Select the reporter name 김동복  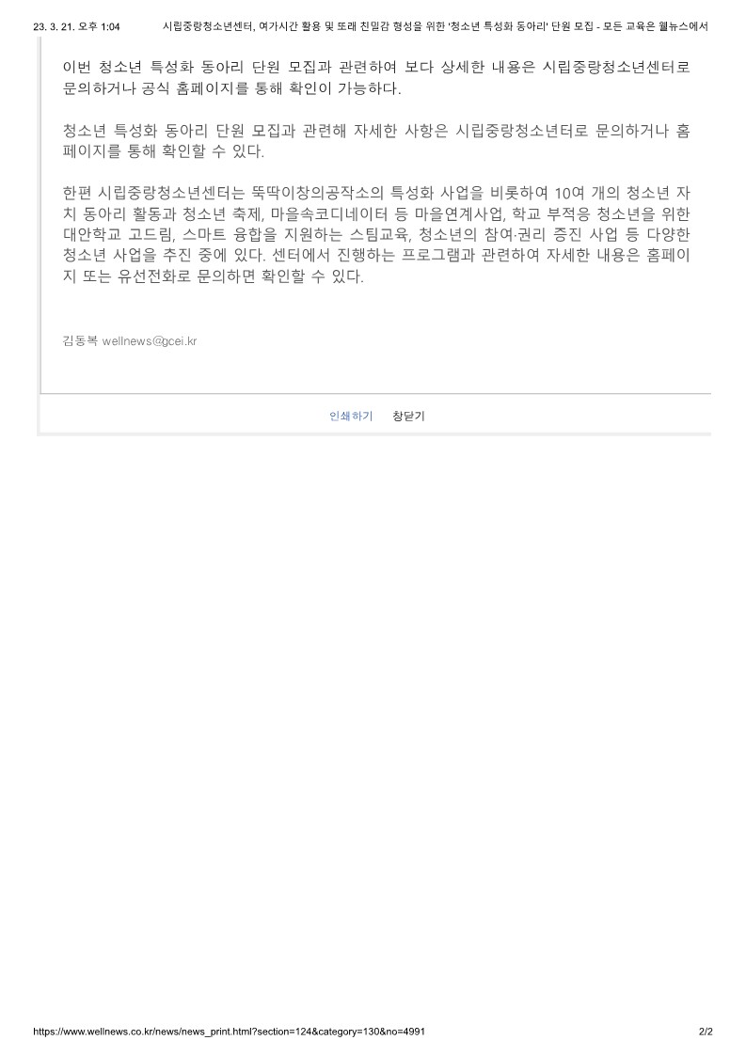tap(80, 340)
